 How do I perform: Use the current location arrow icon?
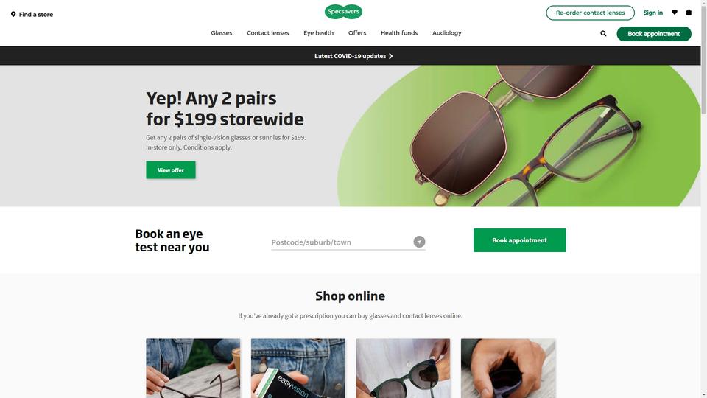[419, 242]
